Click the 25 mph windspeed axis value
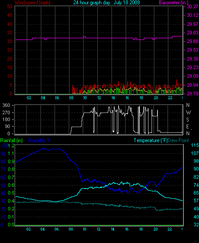Viewport: 199px width, 243px height. pos(9,50)
